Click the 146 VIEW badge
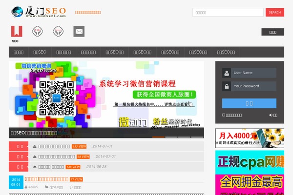 73,167
